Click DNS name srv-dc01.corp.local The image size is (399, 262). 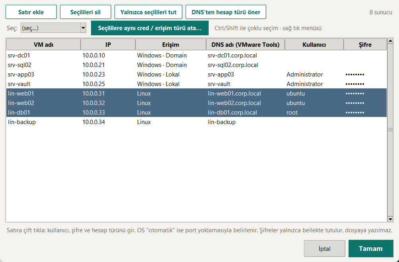pyautogui.click(x=232, y=55)
